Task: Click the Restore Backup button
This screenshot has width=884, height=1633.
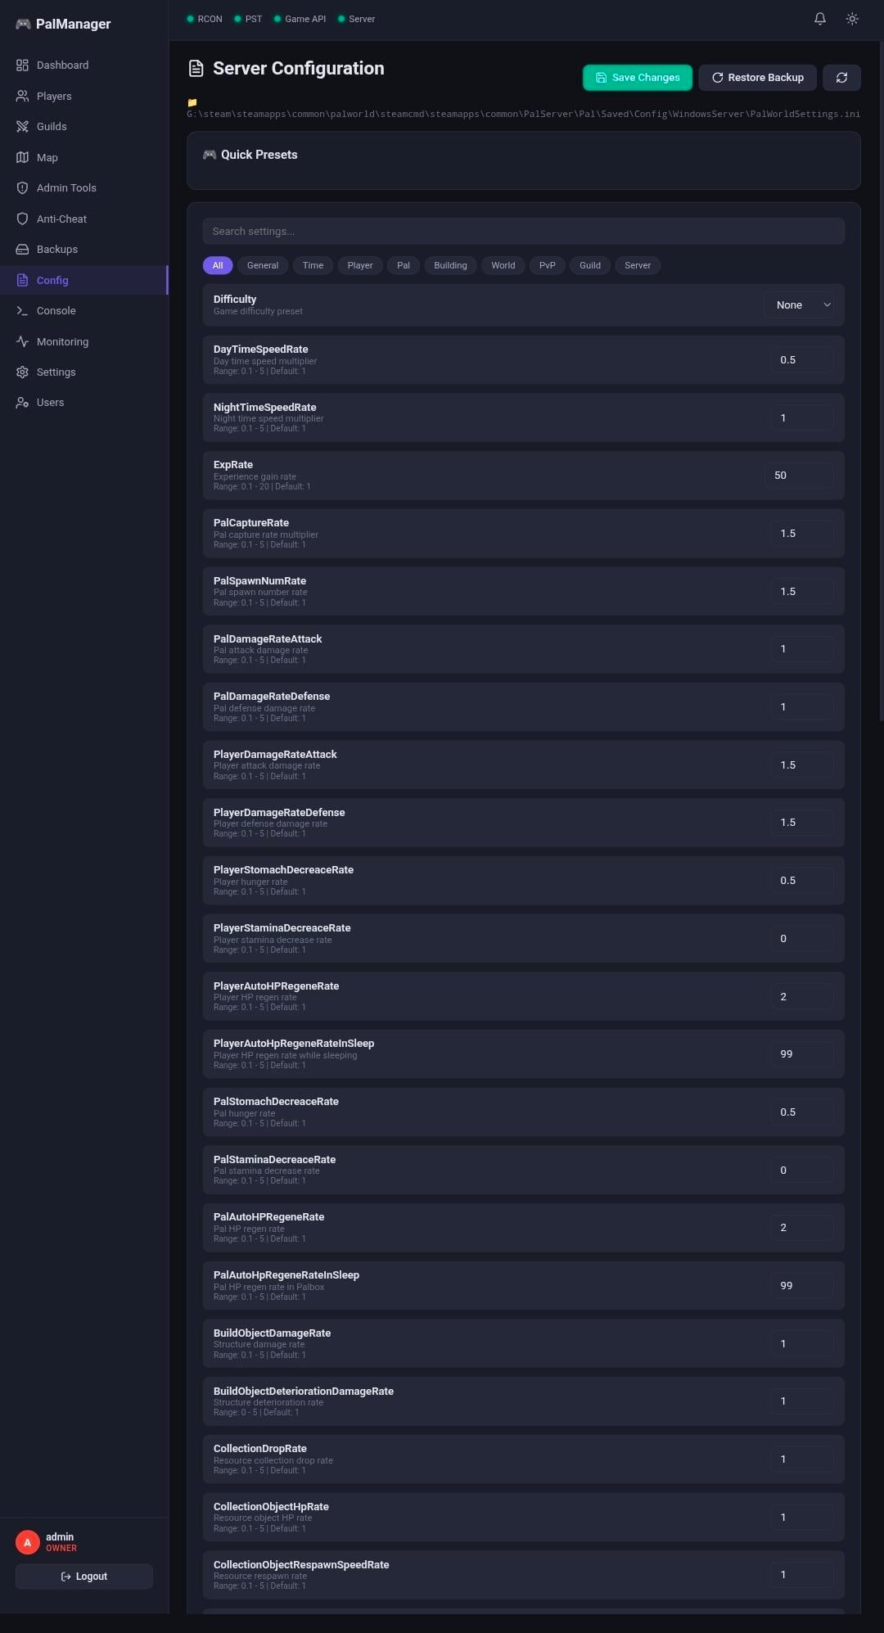Action: click(x=757, y=78)
